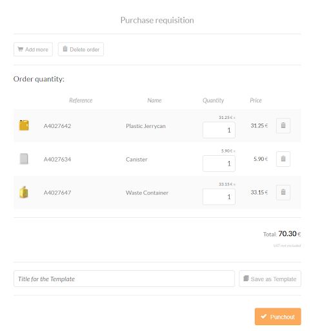Click the Plastic Jerrycan product name
311x331 pixels.
point(146,126)
